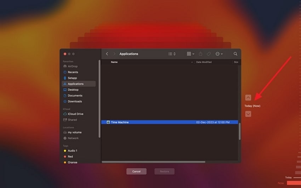Click the Restore button
301x188 pixels.
click(164, 171)
